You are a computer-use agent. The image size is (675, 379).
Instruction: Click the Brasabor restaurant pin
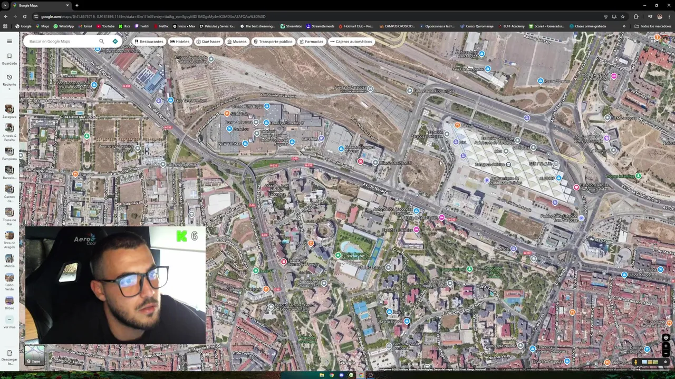pos(75,174)
